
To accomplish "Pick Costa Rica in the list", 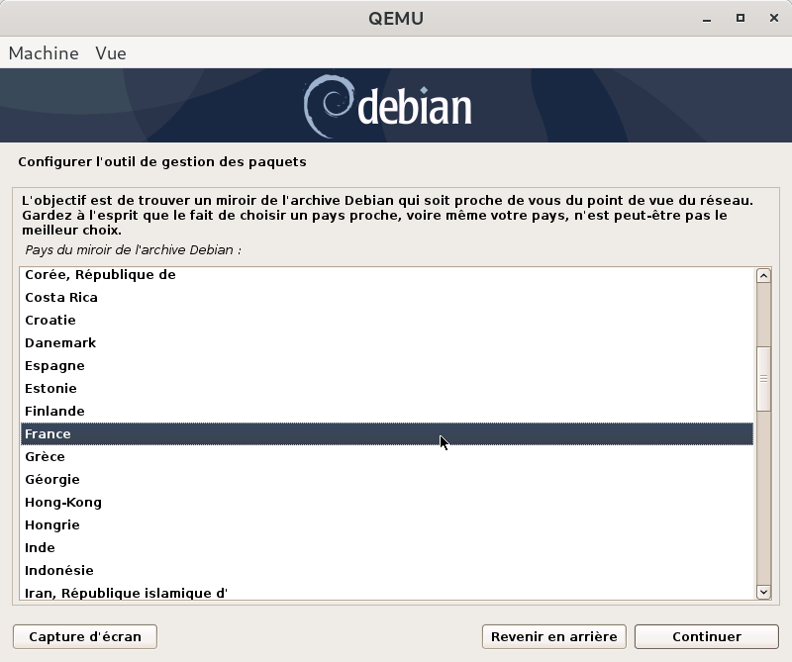I will point(61,298).
